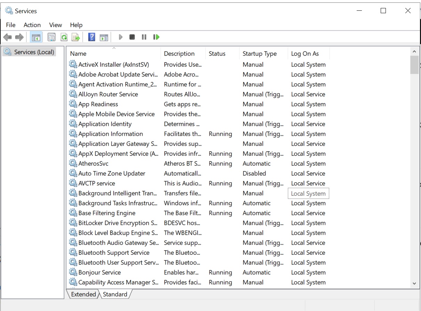Click gear icon beside App Readiness
Viewport: 421px width, 311px height.
(x=73, y=104)
